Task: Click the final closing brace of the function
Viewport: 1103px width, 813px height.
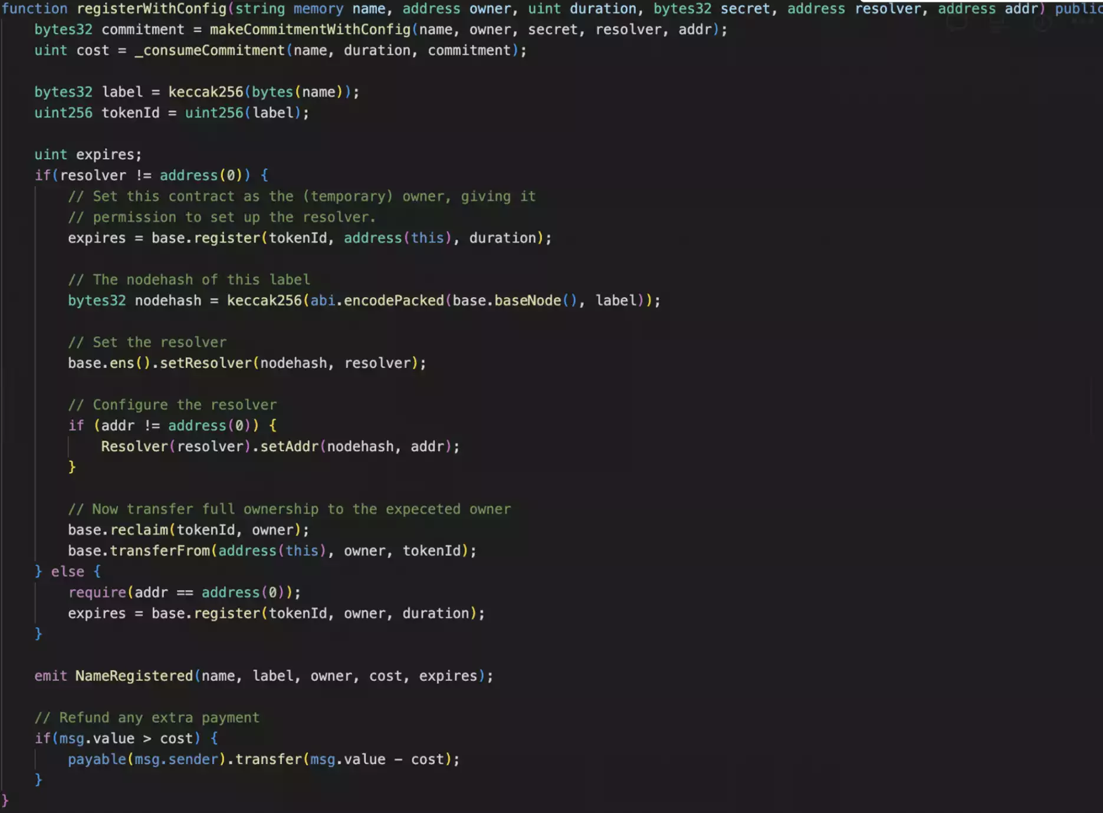Action: 5,801
